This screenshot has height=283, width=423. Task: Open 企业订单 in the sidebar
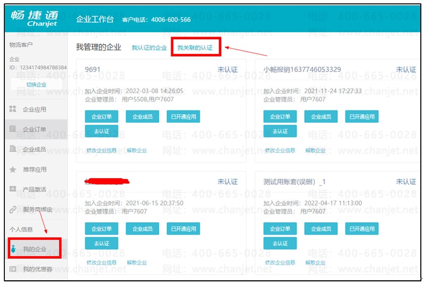coord(34,129)
